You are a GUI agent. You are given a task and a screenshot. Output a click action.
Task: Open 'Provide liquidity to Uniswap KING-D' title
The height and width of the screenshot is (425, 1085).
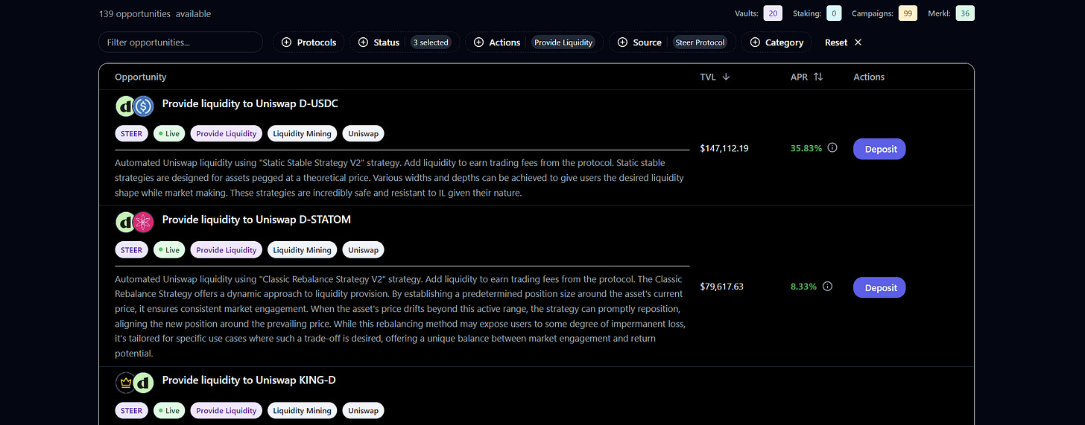pyautogui.click(x=249, y=380)
